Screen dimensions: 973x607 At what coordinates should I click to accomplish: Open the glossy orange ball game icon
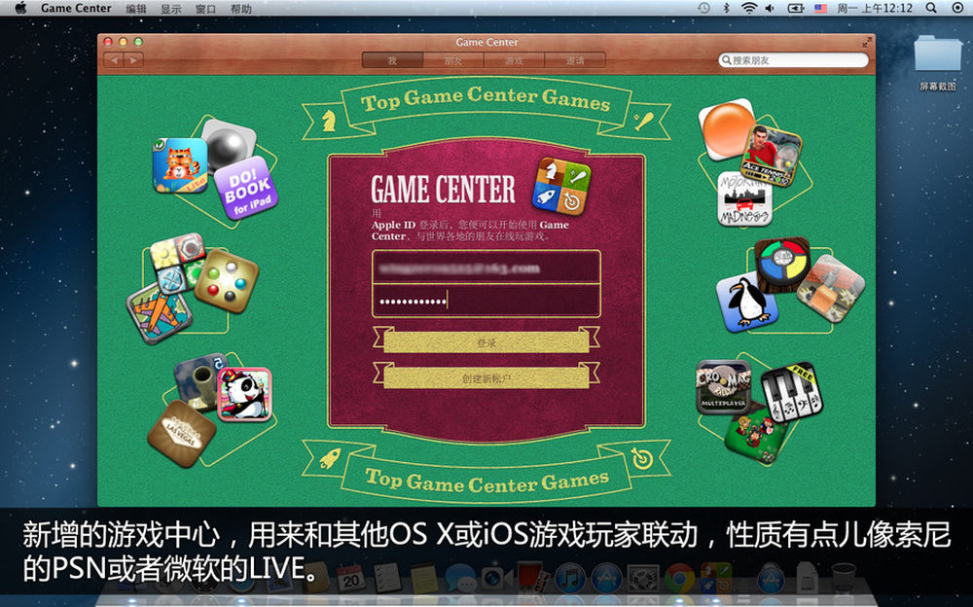(727, 127)
